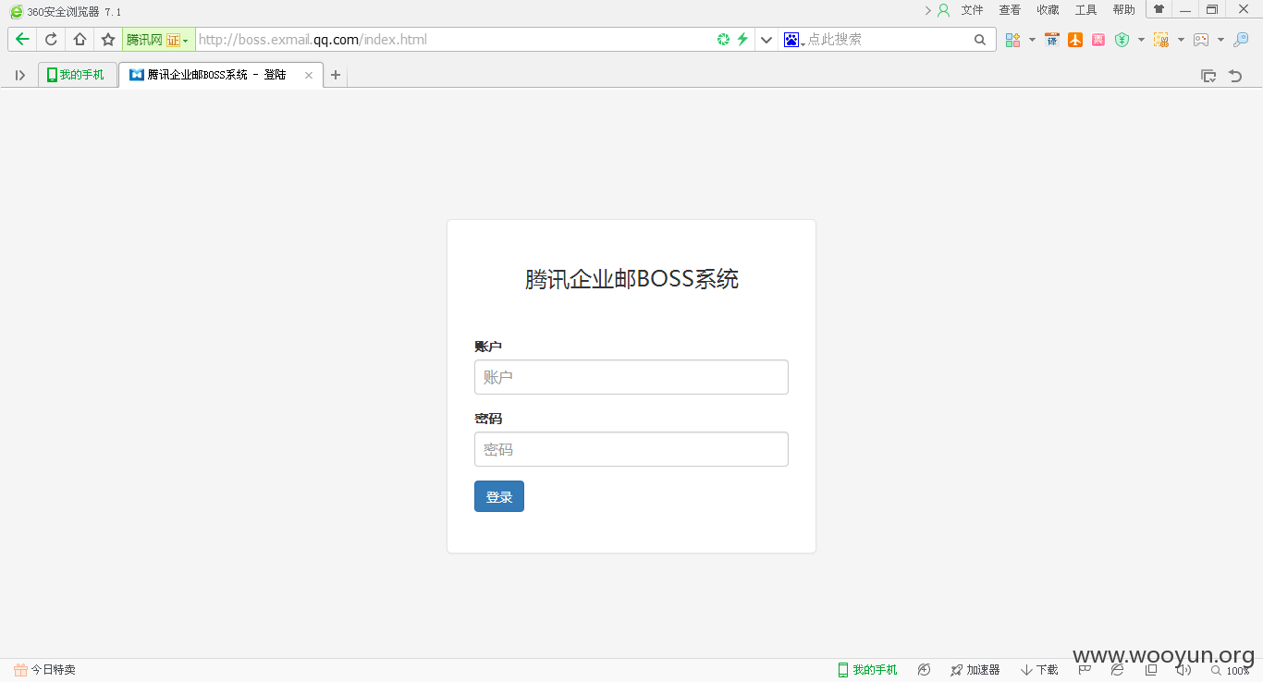Click the blue 登录 login button
1263x682 pixels.
point(499,496)
